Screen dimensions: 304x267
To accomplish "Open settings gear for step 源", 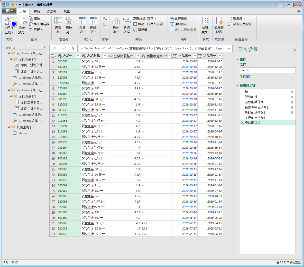I will click(x=292, y=92).
